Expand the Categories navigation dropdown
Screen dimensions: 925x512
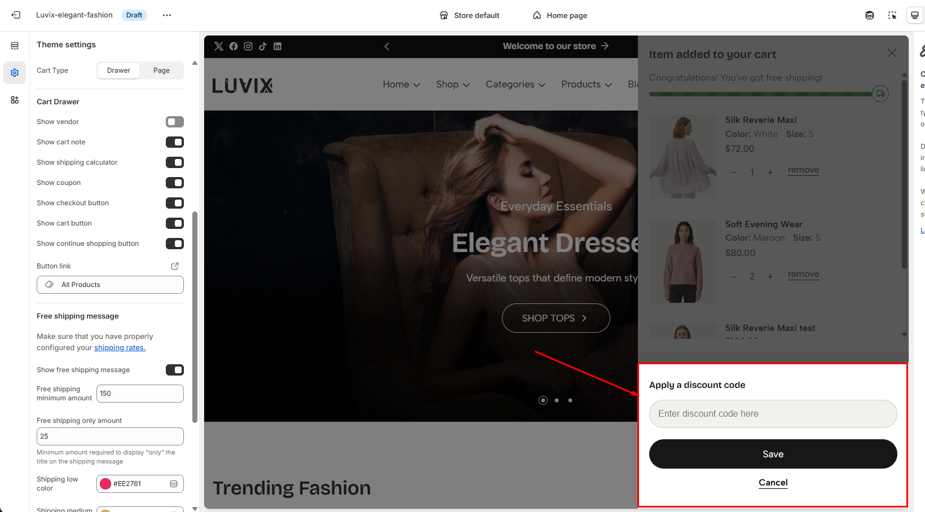pos(515,85)
